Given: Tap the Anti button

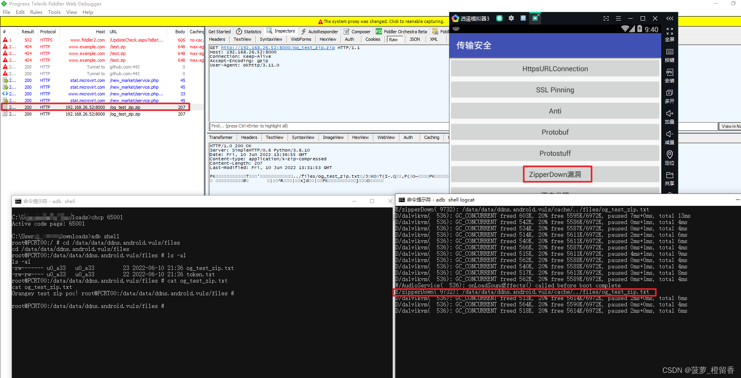Looking at the screenshot, I should 555,111.
